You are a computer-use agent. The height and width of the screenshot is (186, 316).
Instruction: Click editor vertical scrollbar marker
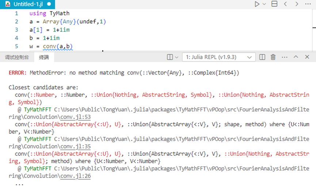tap(314, 28)
